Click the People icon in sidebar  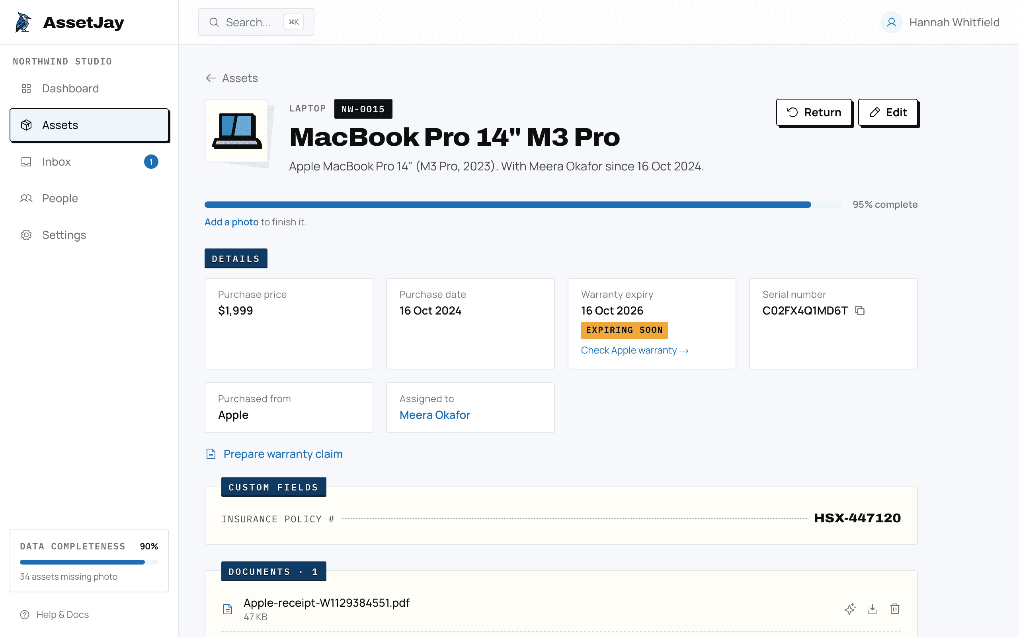(x=26, y=198)
